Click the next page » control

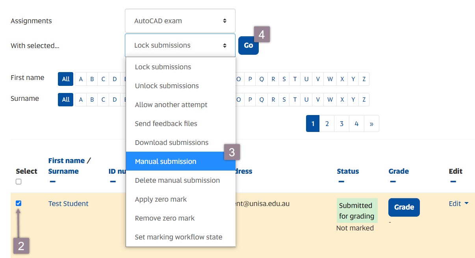371,123
